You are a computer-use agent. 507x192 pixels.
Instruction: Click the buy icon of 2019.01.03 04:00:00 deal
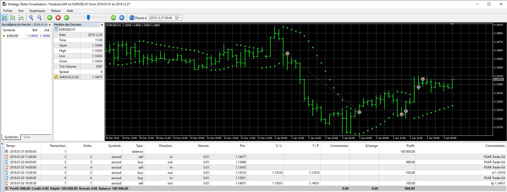(x=7, y=162)
